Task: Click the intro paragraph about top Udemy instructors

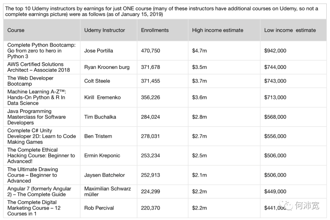Action: pos(162,11)
